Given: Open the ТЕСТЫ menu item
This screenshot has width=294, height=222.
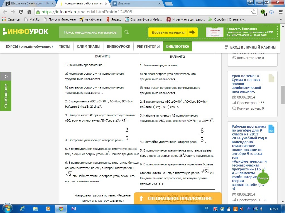Looking at the screenshot, I should click(65, 47).
